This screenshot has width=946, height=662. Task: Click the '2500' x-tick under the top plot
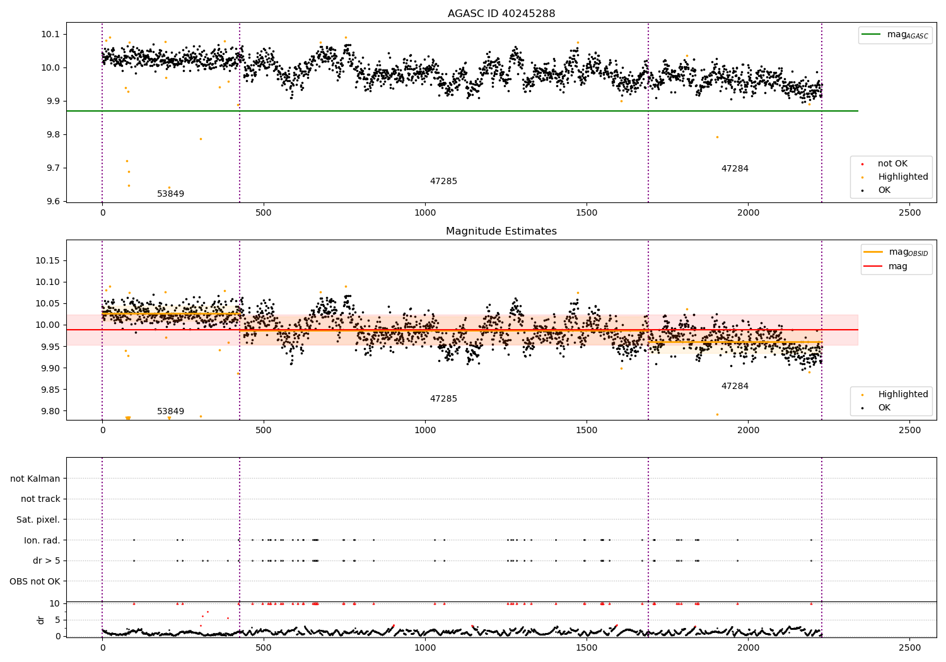coord(909,213)
